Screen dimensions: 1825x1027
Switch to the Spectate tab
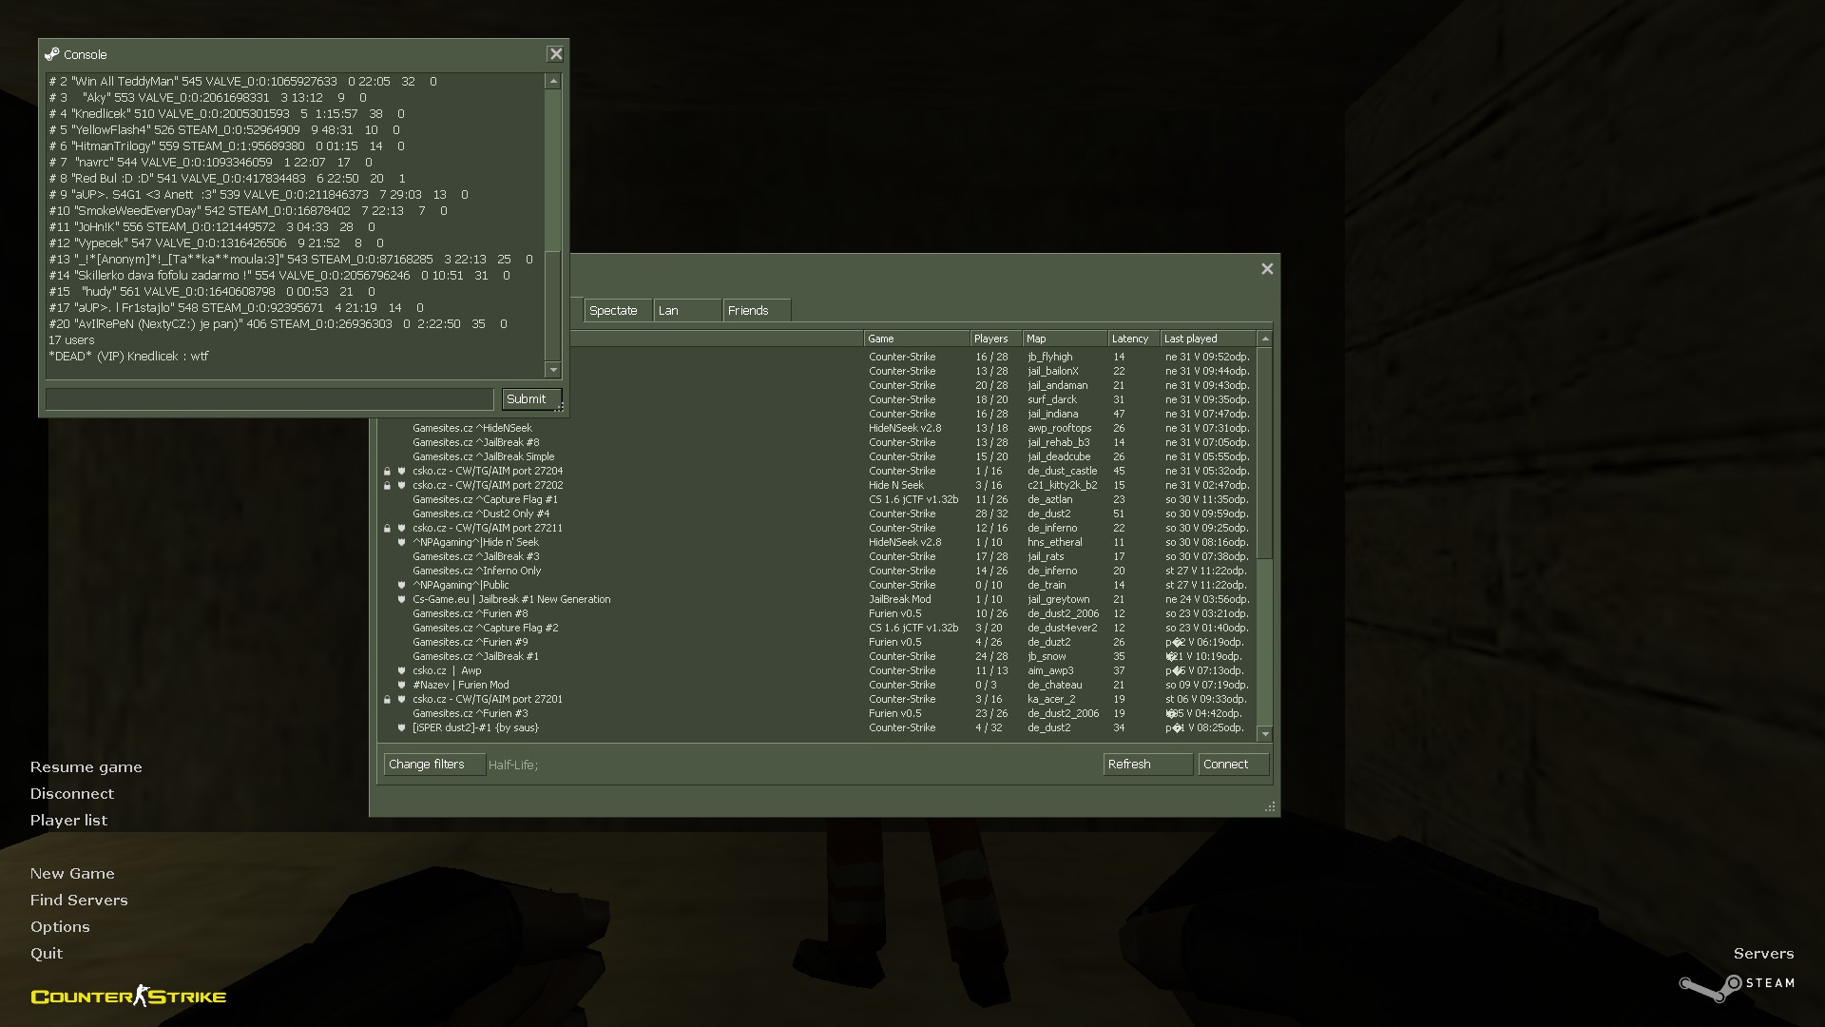point(618,311)
